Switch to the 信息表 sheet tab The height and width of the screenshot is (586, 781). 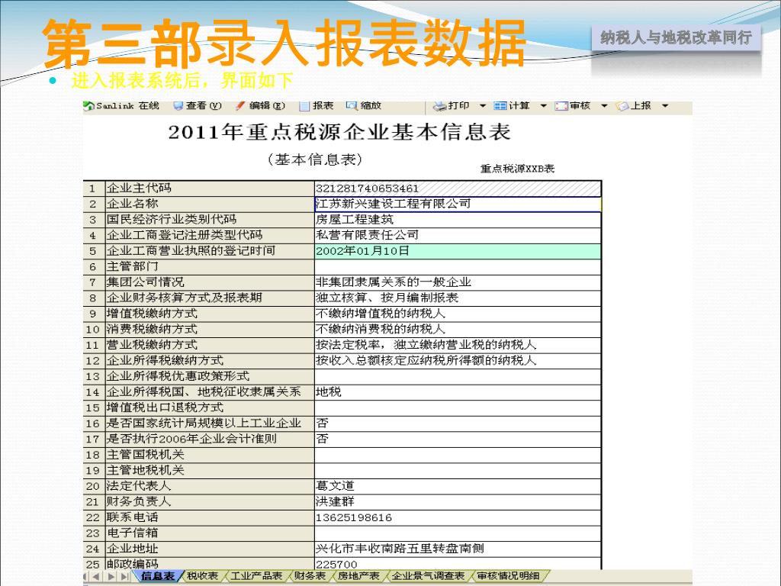click(157, 576)
